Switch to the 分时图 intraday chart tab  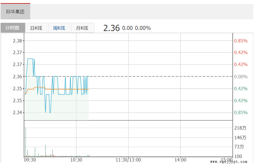coord(13,28)
